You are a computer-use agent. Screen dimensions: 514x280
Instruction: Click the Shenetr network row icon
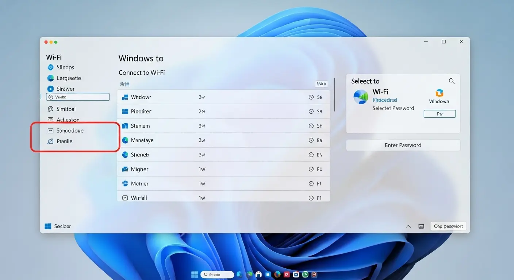click(x=125, y=155)
